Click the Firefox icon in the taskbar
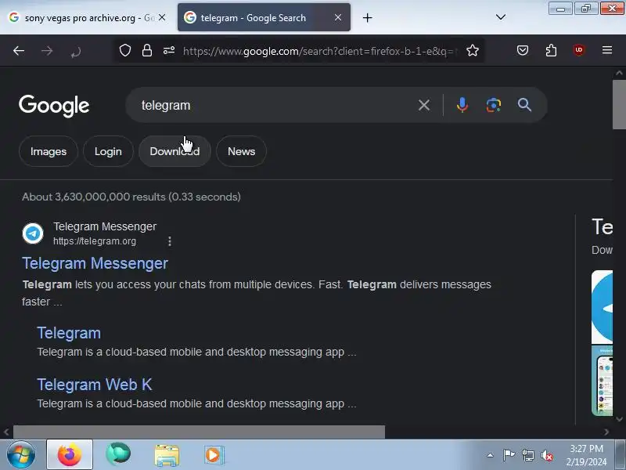The height and width of the screenshot is (470, 626). click(x=70, y=454)
